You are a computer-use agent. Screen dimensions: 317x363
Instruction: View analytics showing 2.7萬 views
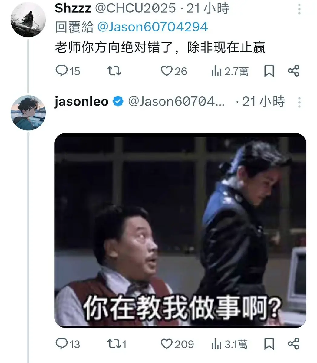pyautogui.click(x=230, y=71)
